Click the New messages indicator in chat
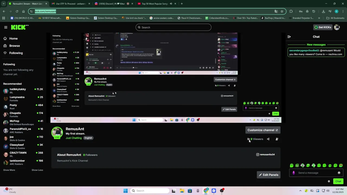This screenshot has height=195, width=347. pos(316,45)
